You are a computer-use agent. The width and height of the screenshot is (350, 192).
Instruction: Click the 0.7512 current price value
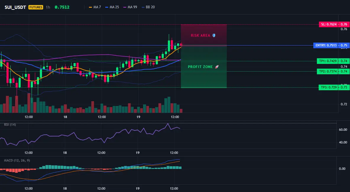click(x=62, y=7)
